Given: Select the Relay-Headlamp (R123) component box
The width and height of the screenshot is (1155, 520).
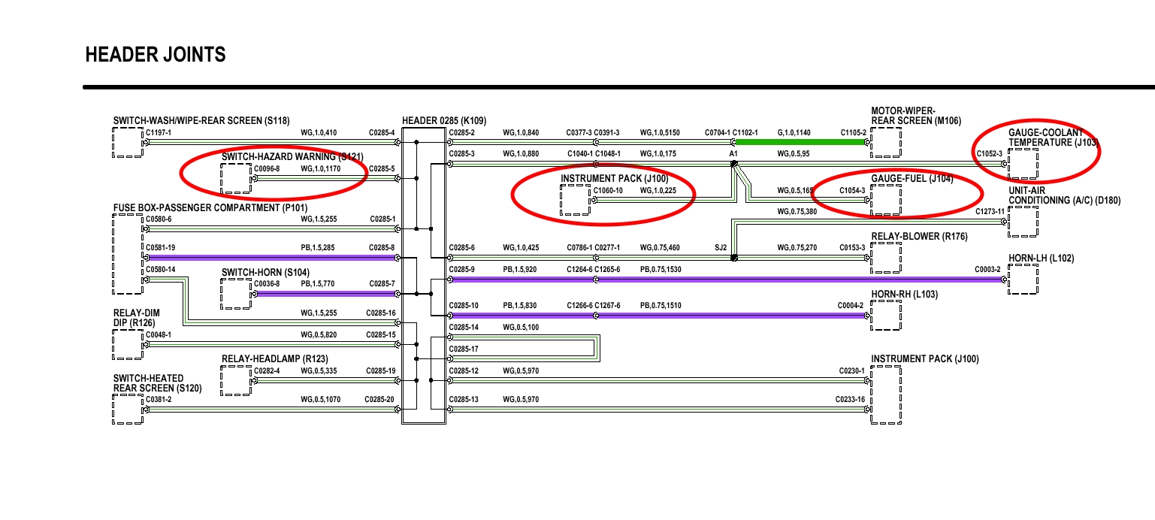Looking at the screenshot, I should coord(235,381).
